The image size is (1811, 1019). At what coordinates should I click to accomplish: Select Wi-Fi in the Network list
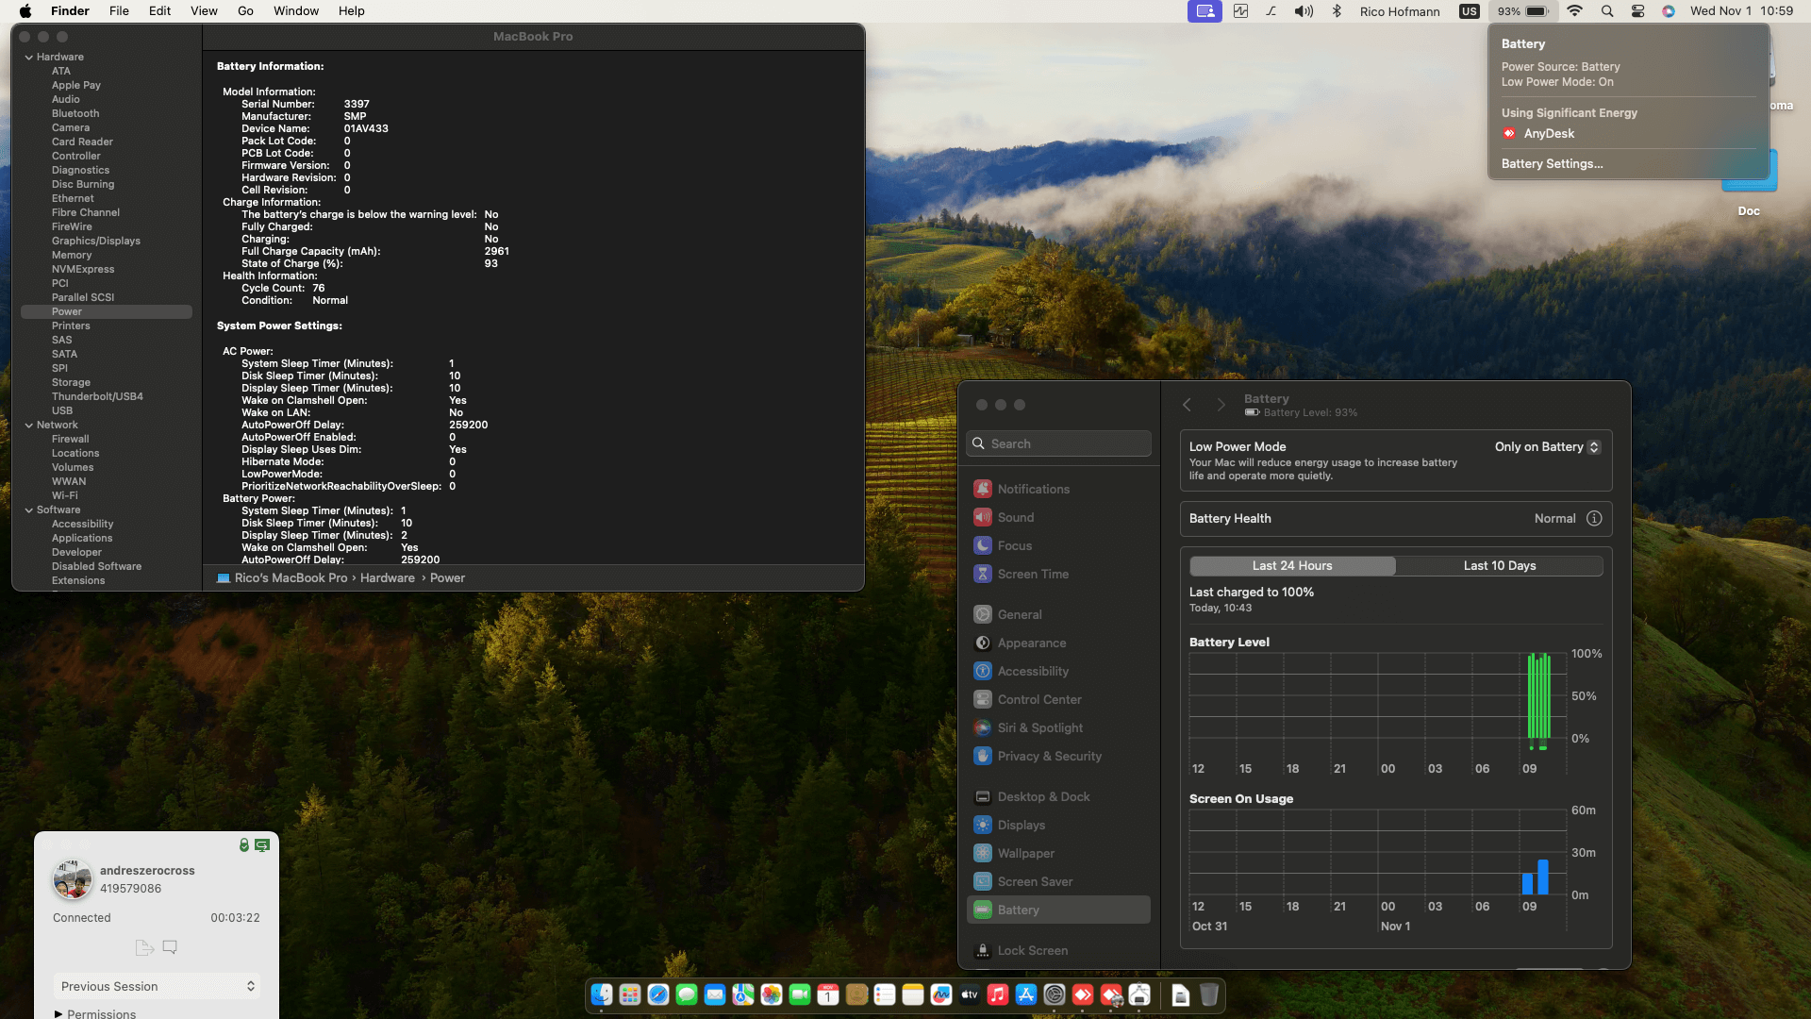click(65, 495)
